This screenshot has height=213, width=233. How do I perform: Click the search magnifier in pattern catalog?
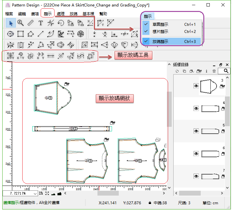click(226, 71)
